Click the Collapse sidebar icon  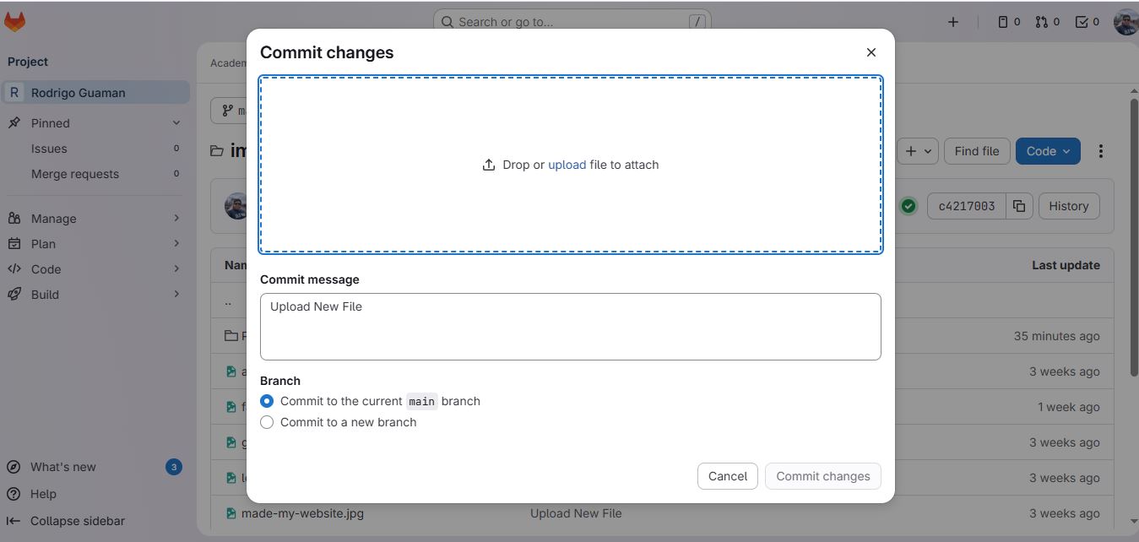click(14, 521)
